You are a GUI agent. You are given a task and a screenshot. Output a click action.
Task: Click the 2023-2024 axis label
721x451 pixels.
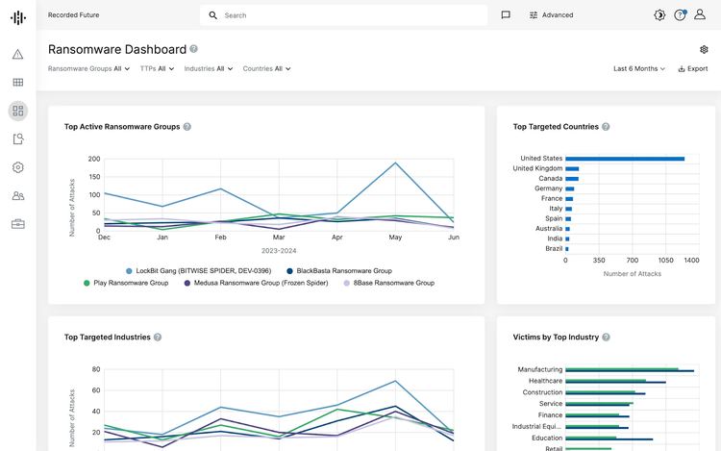tap(279, 251)
